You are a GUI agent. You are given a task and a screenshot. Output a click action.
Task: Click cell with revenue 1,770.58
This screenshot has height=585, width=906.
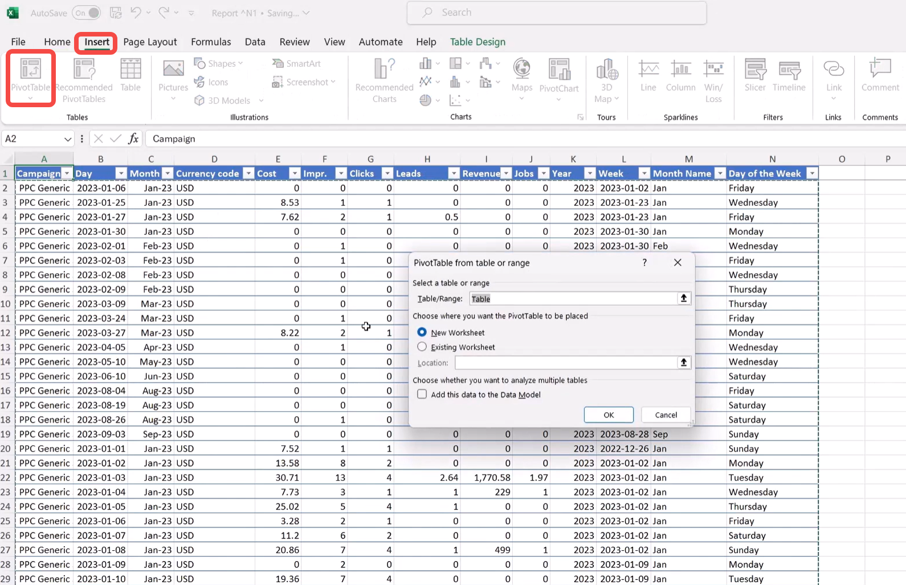[486, 477]
